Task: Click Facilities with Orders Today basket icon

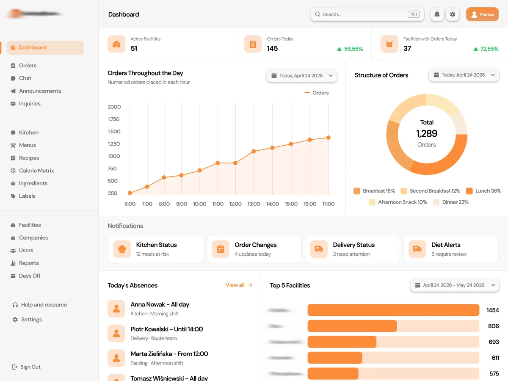Action: [x=389, y=44]
